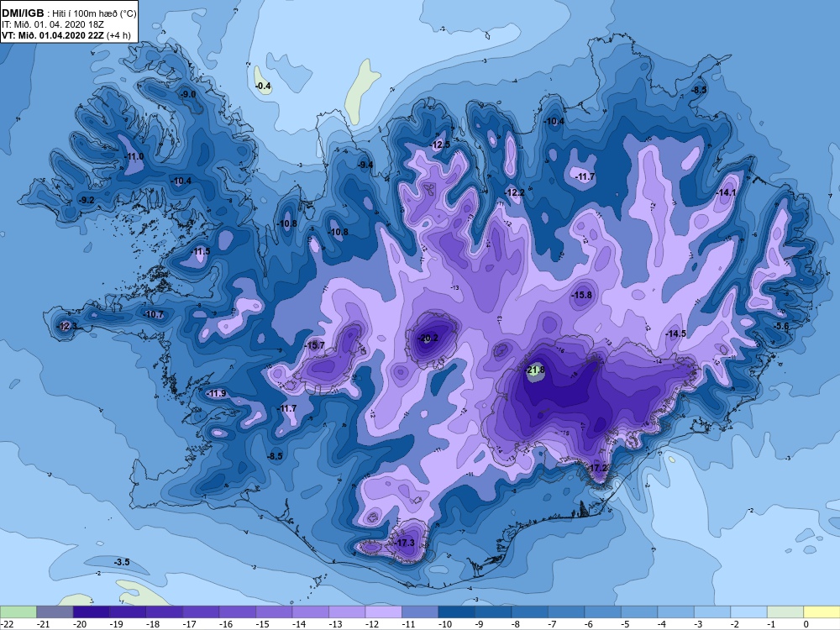The image size is (840, 630).
Task: Click the -15.8 temperature value
Action: (581, 295)
